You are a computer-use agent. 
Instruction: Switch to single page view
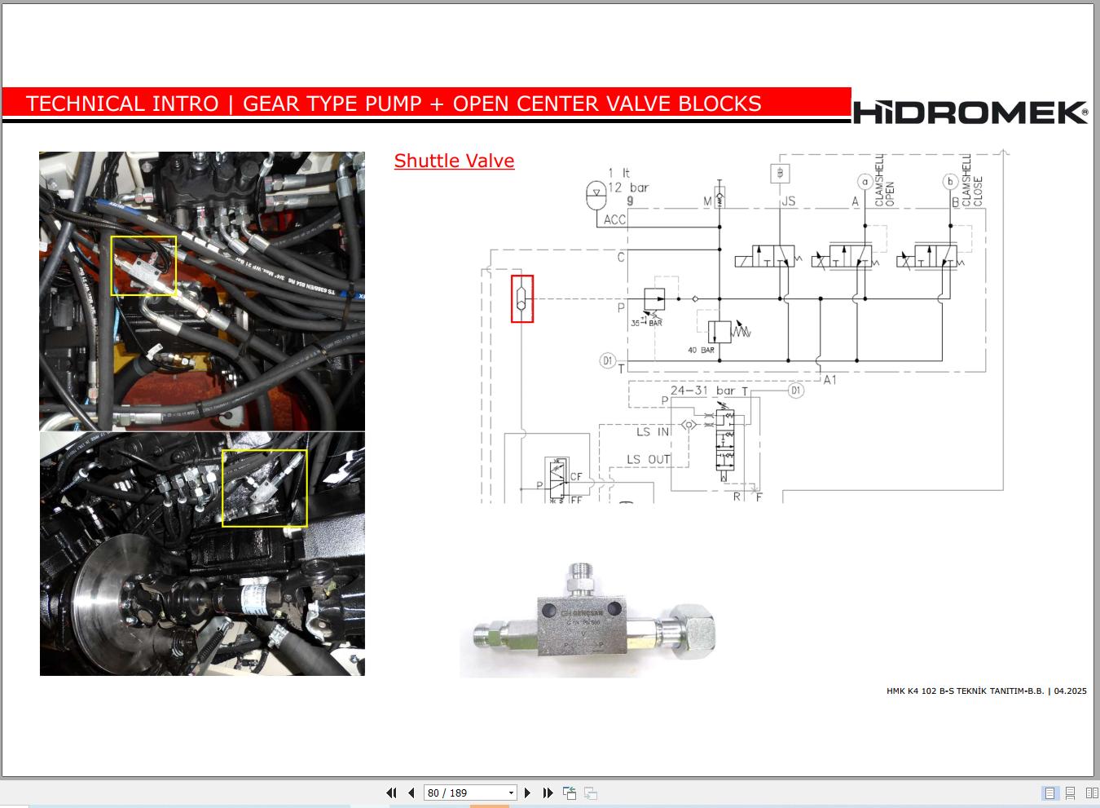(1050, 793)
